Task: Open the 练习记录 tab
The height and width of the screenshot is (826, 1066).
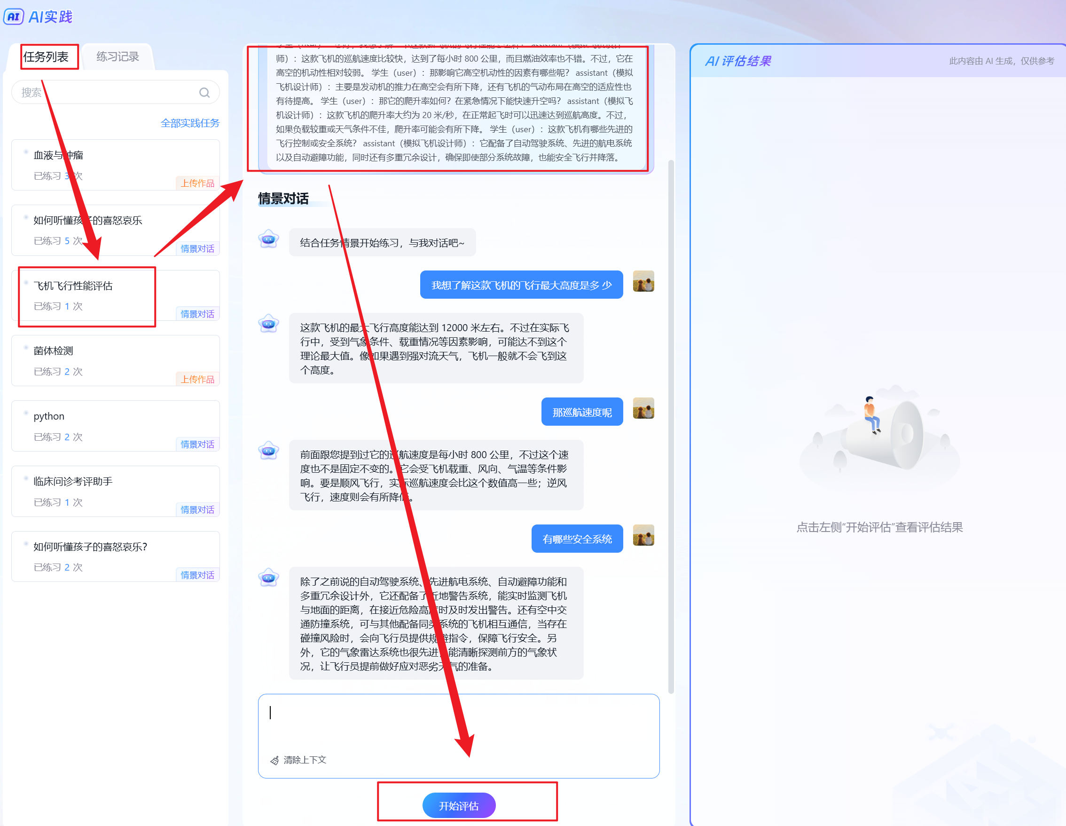Action: [x=118, y=56]
